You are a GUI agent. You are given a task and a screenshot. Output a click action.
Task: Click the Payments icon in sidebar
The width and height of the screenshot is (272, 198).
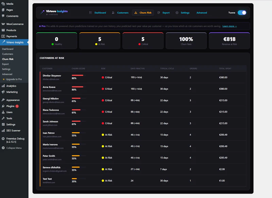pyautogui.click(x=3, y=36)
